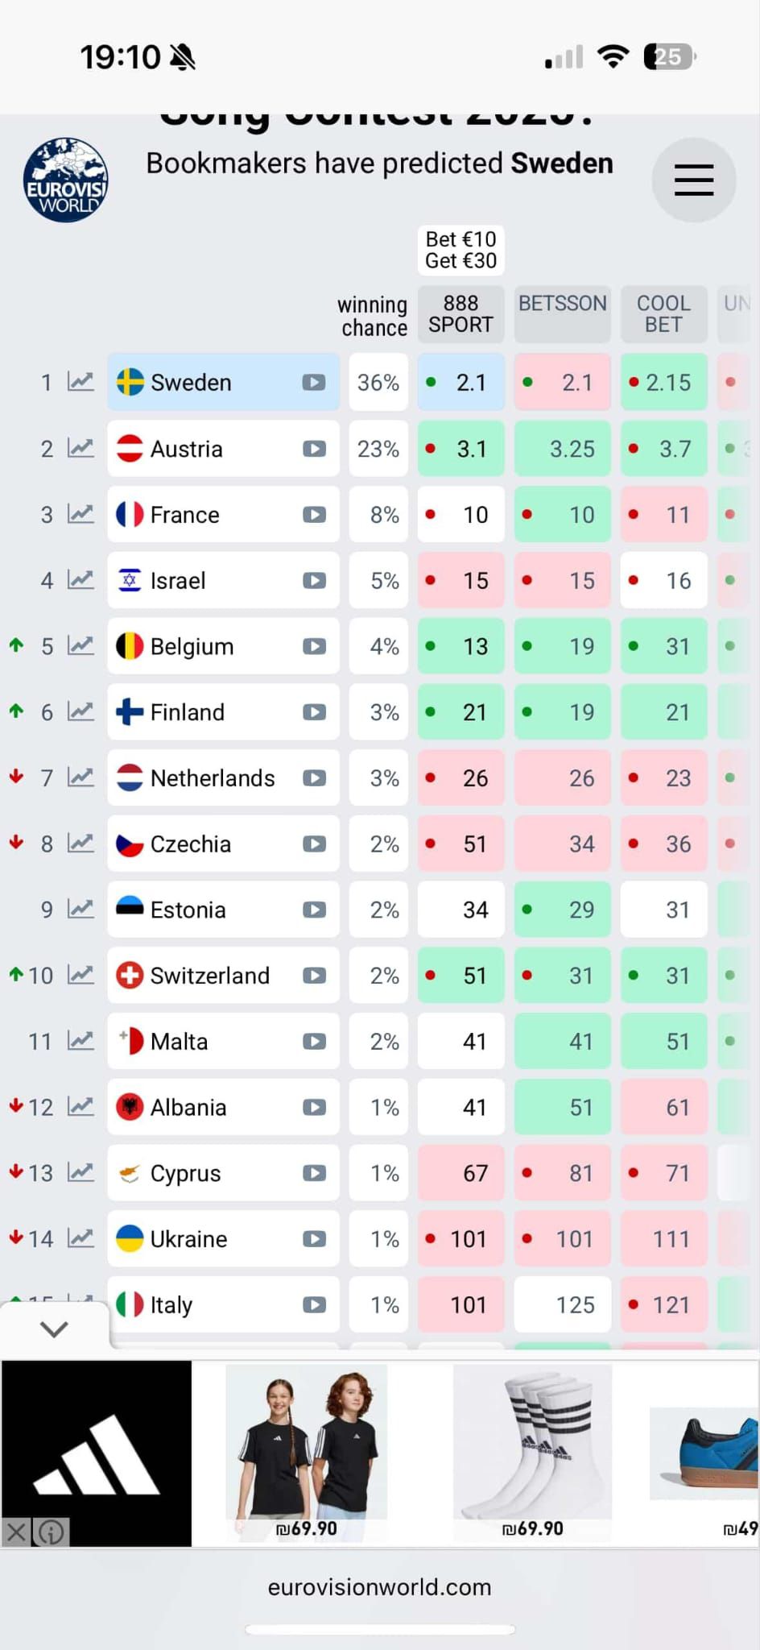
Task: Play Israel's song video
Action: 314,580
